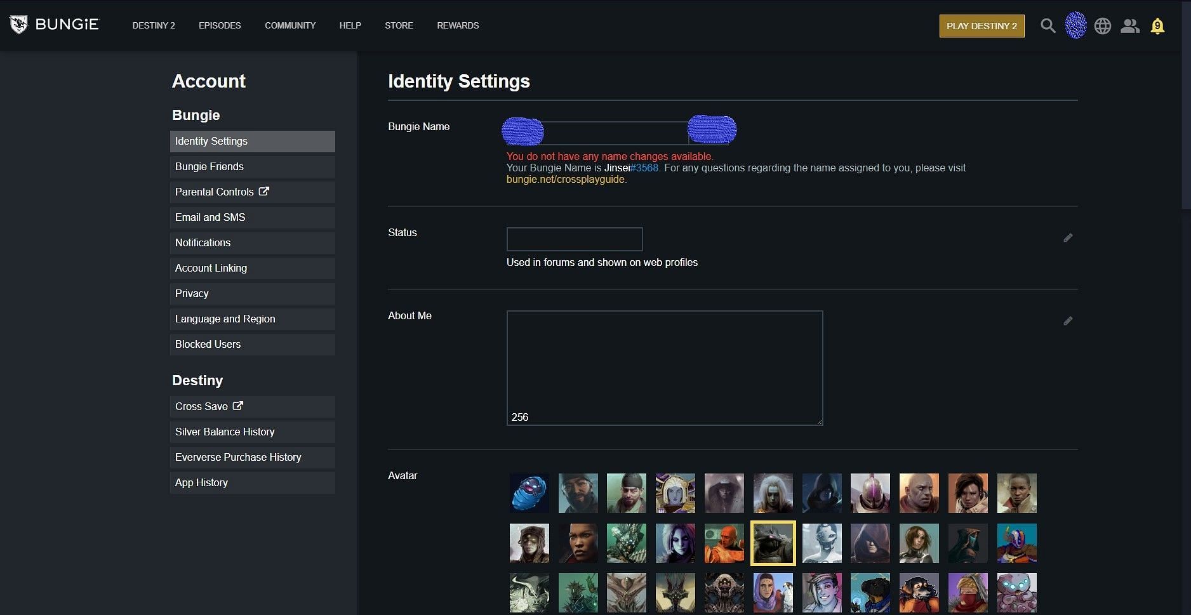This screenshot has height=615, width=1191.
Task: Choose the yellow-highlighted selected avatar
Action: click(x=773, y=543)
